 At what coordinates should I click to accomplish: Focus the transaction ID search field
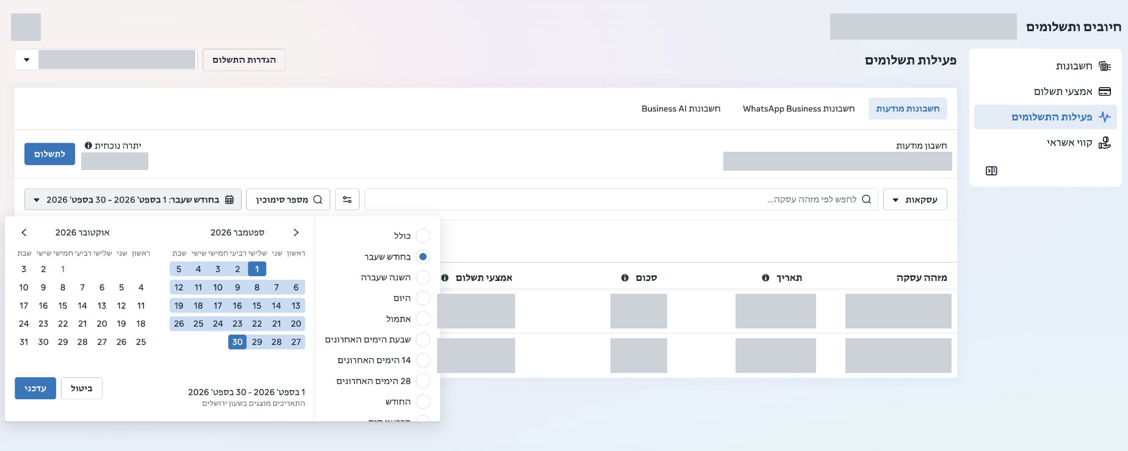click(x=621, y=199)
